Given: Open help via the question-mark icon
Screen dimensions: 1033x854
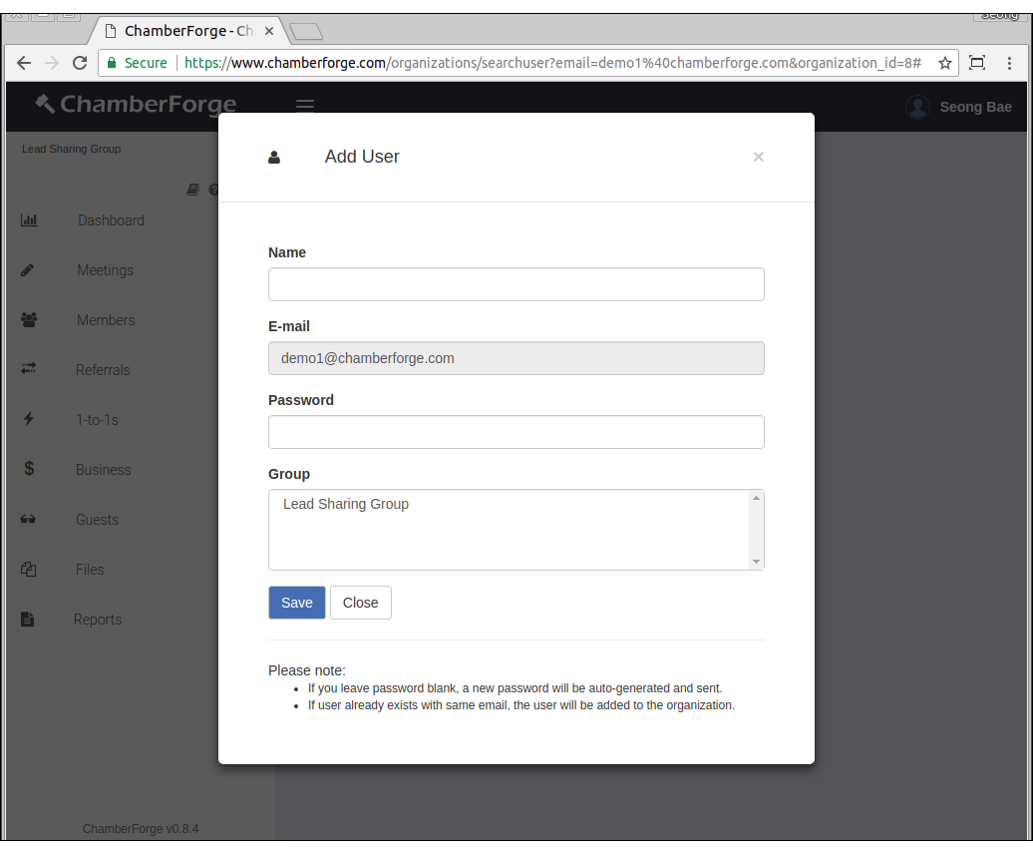Looking at the screenshot, I should click(212, 190).
